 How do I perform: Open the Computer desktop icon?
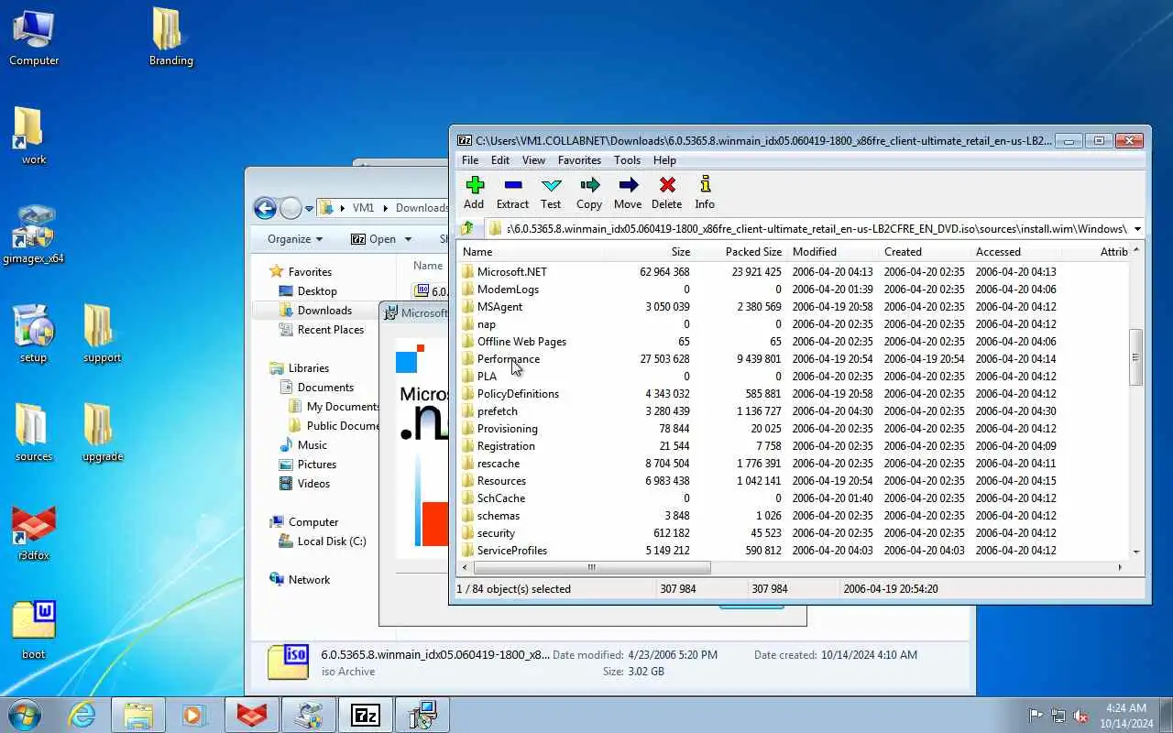click(34, 38)
